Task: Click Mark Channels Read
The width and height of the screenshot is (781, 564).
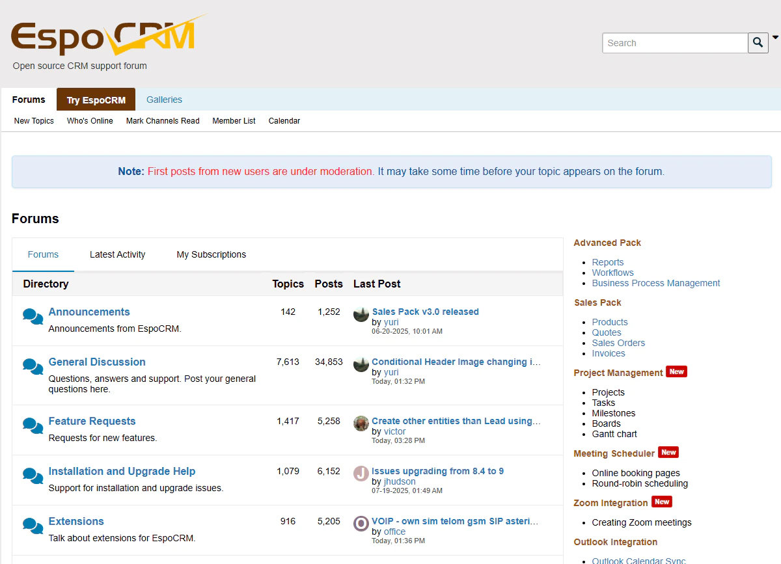Action: pos(163,121)
